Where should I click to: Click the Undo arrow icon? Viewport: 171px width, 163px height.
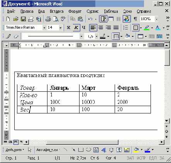[90, 19]
